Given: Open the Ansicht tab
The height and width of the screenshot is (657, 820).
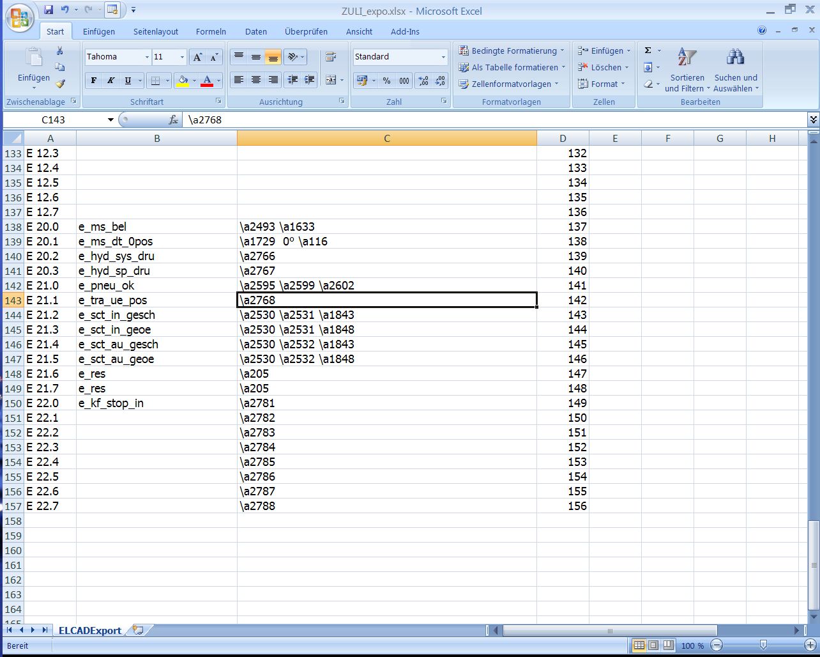Looking at the screenshot, I should pyautogui.click(x=360, y=31).
